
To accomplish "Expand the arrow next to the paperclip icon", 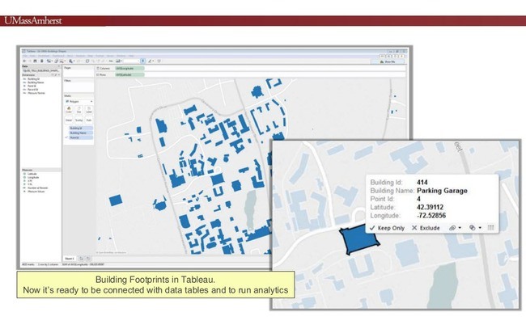I will coord(460,228).
